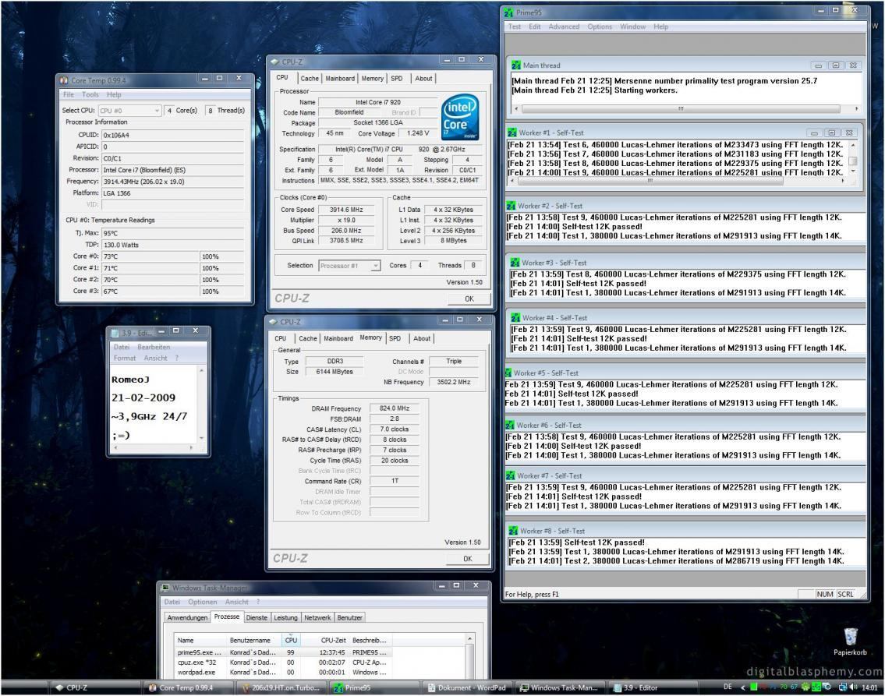Open the Select CPU dropdown in Core Temp
The height and width of the screenshot is (696, 885).
[x=129, y=111]
